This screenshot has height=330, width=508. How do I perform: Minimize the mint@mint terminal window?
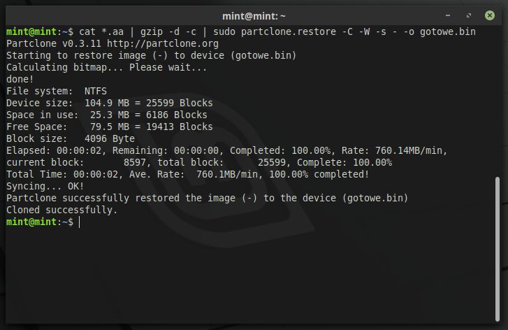pyautogui.click(x=448, y=15)
